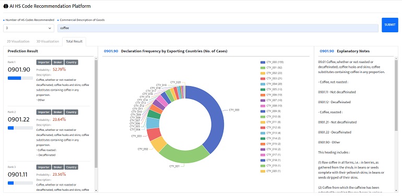Click the goods description input field

[218, 28]
